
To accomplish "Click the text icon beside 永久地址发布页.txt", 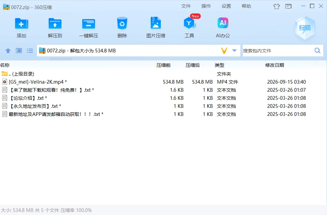I will point(5,106).
